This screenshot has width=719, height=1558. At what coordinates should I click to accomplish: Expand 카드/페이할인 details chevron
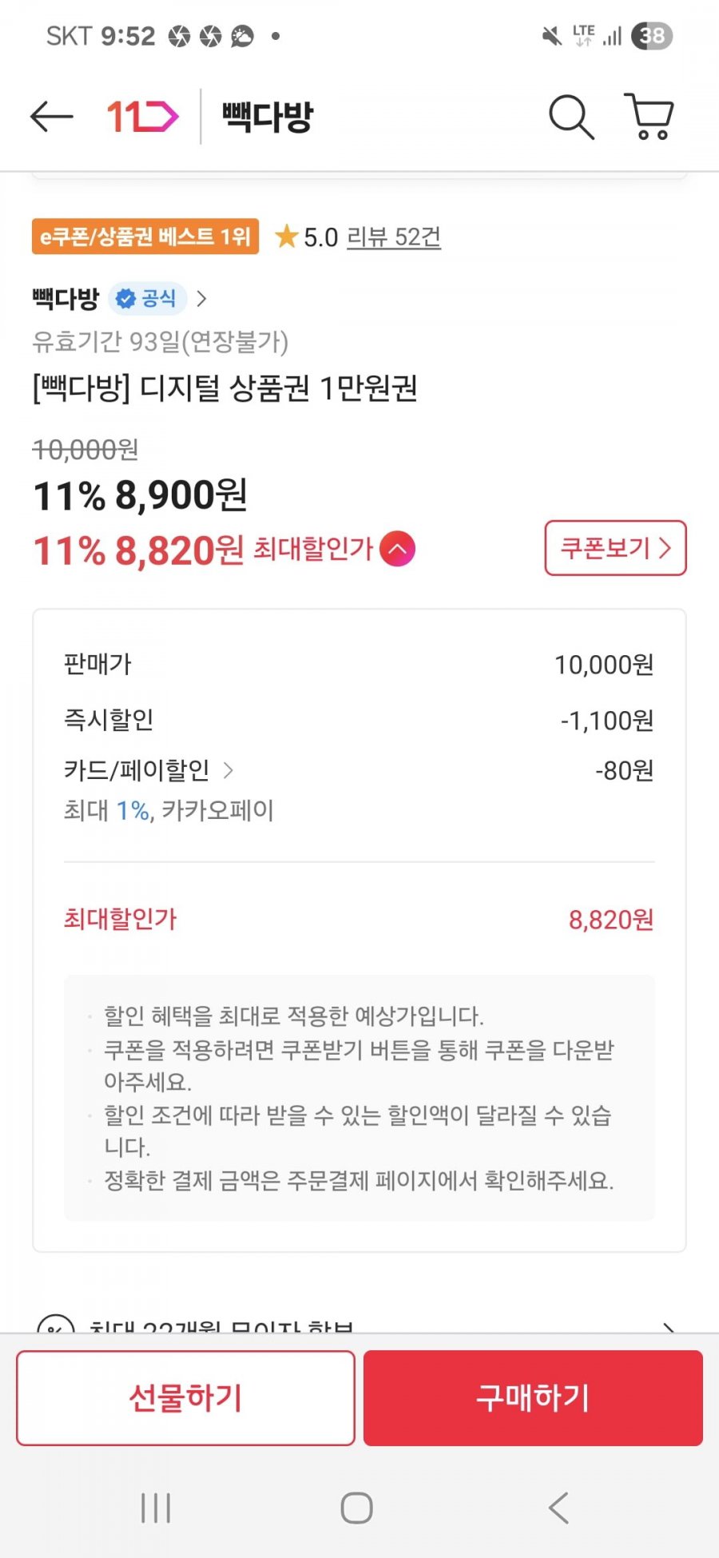228,770
